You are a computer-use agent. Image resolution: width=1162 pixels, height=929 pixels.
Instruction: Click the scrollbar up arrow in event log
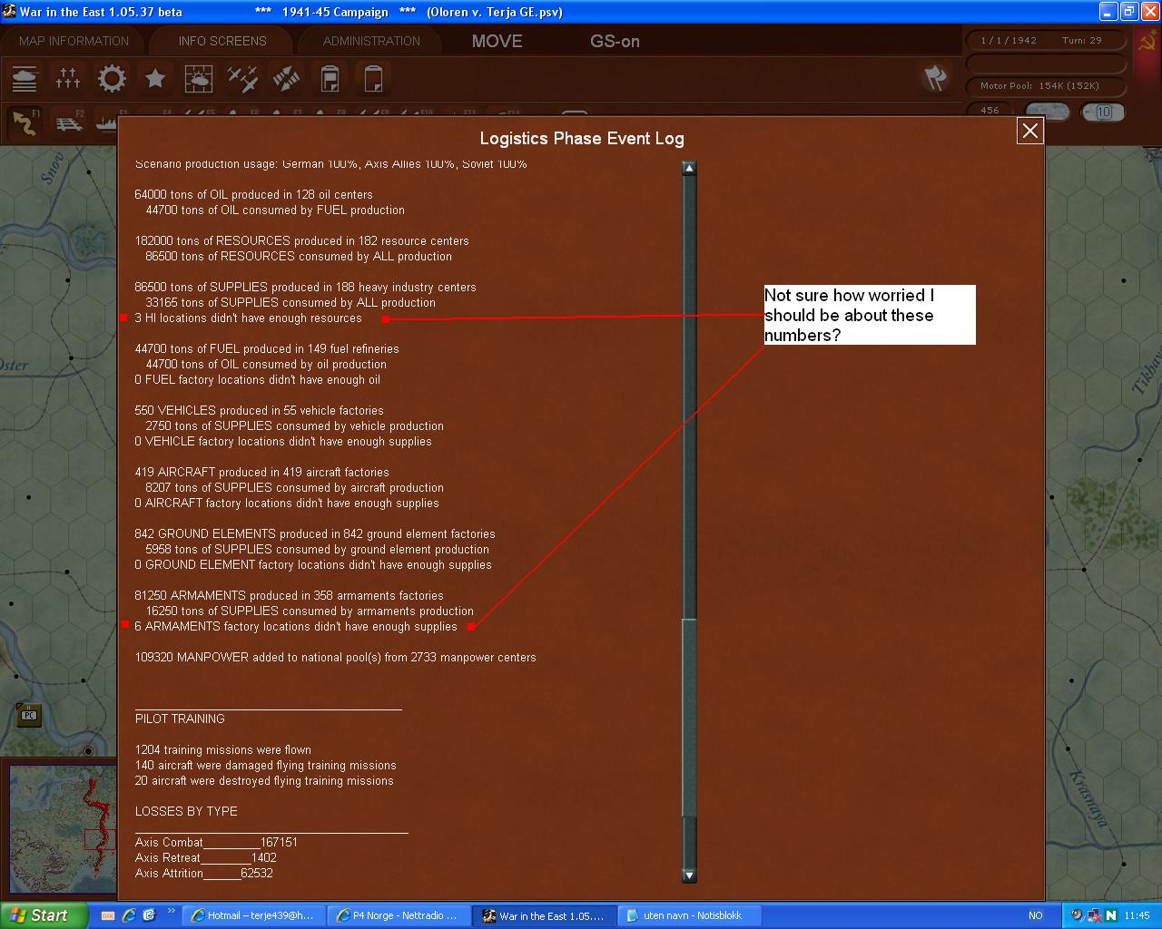pos(689,168)
